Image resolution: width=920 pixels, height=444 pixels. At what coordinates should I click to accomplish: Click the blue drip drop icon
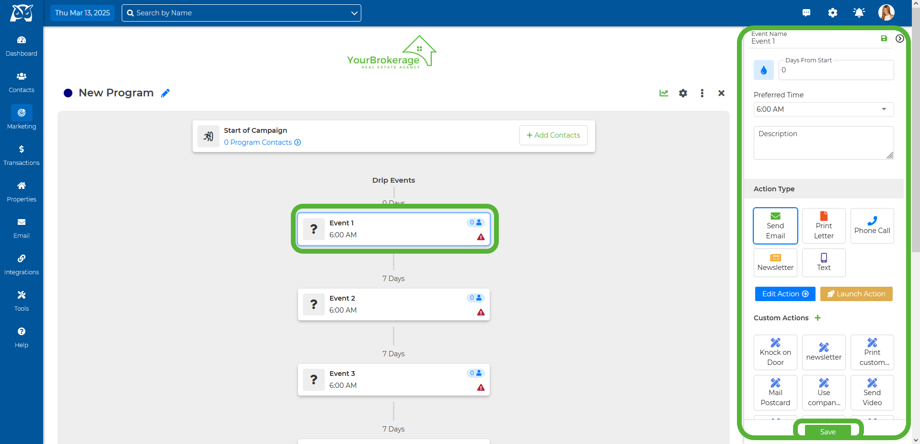pyautogui.click(x=764, y=70)
